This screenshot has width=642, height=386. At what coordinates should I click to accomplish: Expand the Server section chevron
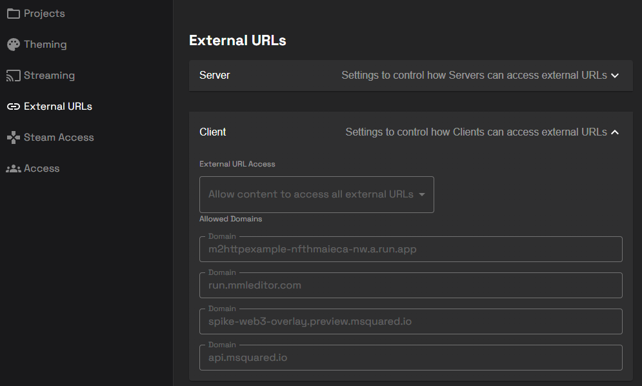tap(615, 76)
